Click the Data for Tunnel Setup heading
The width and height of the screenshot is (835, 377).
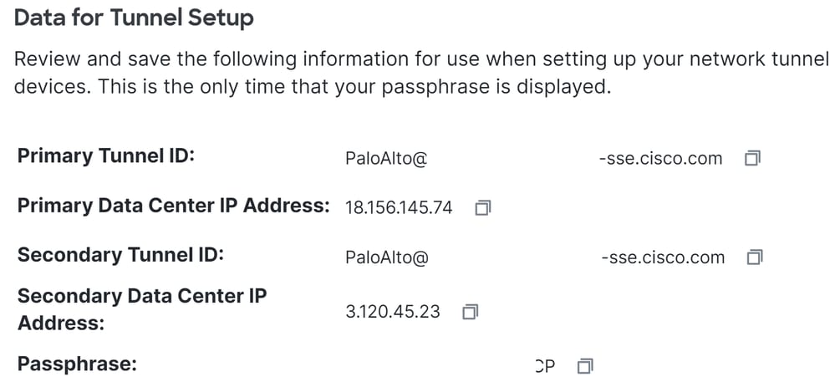tap(135, 18)
